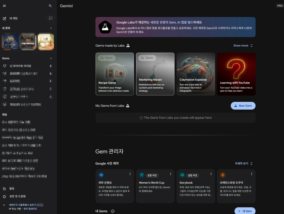Click the flask icon next to Gems made by Labs
This screenshot has width=284, height=214.
click(x=128, y=46)
